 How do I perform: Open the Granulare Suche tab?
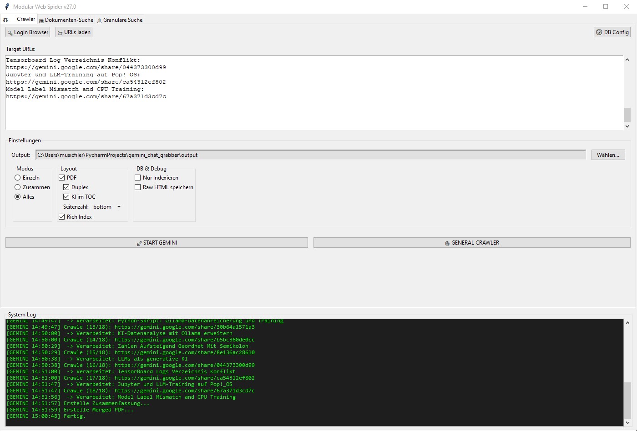click(x=120, y=20)
